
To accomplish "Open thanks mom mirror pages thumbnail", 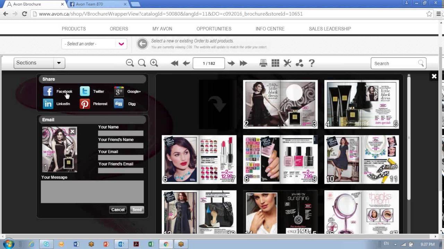I will click(x=361, y=212).
